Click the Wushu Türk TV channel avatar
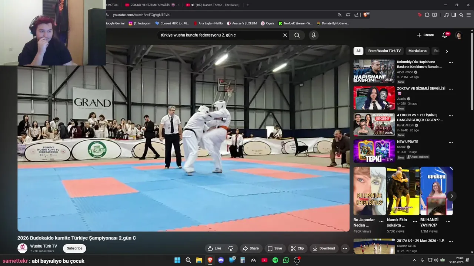Image resolution: width=474 pixels, height=266 pixels. click(22, 248)
